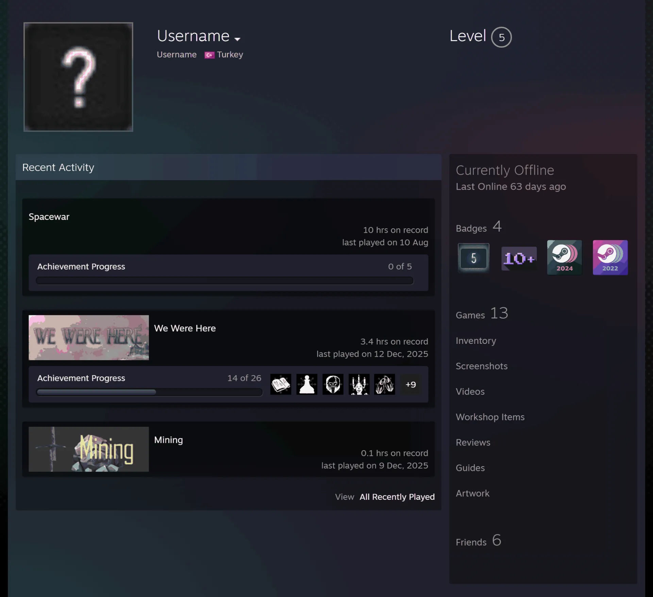Screen dimensions: 653x597
Task: Open the Badges 4 section
Action: click(x=479, y=227)
